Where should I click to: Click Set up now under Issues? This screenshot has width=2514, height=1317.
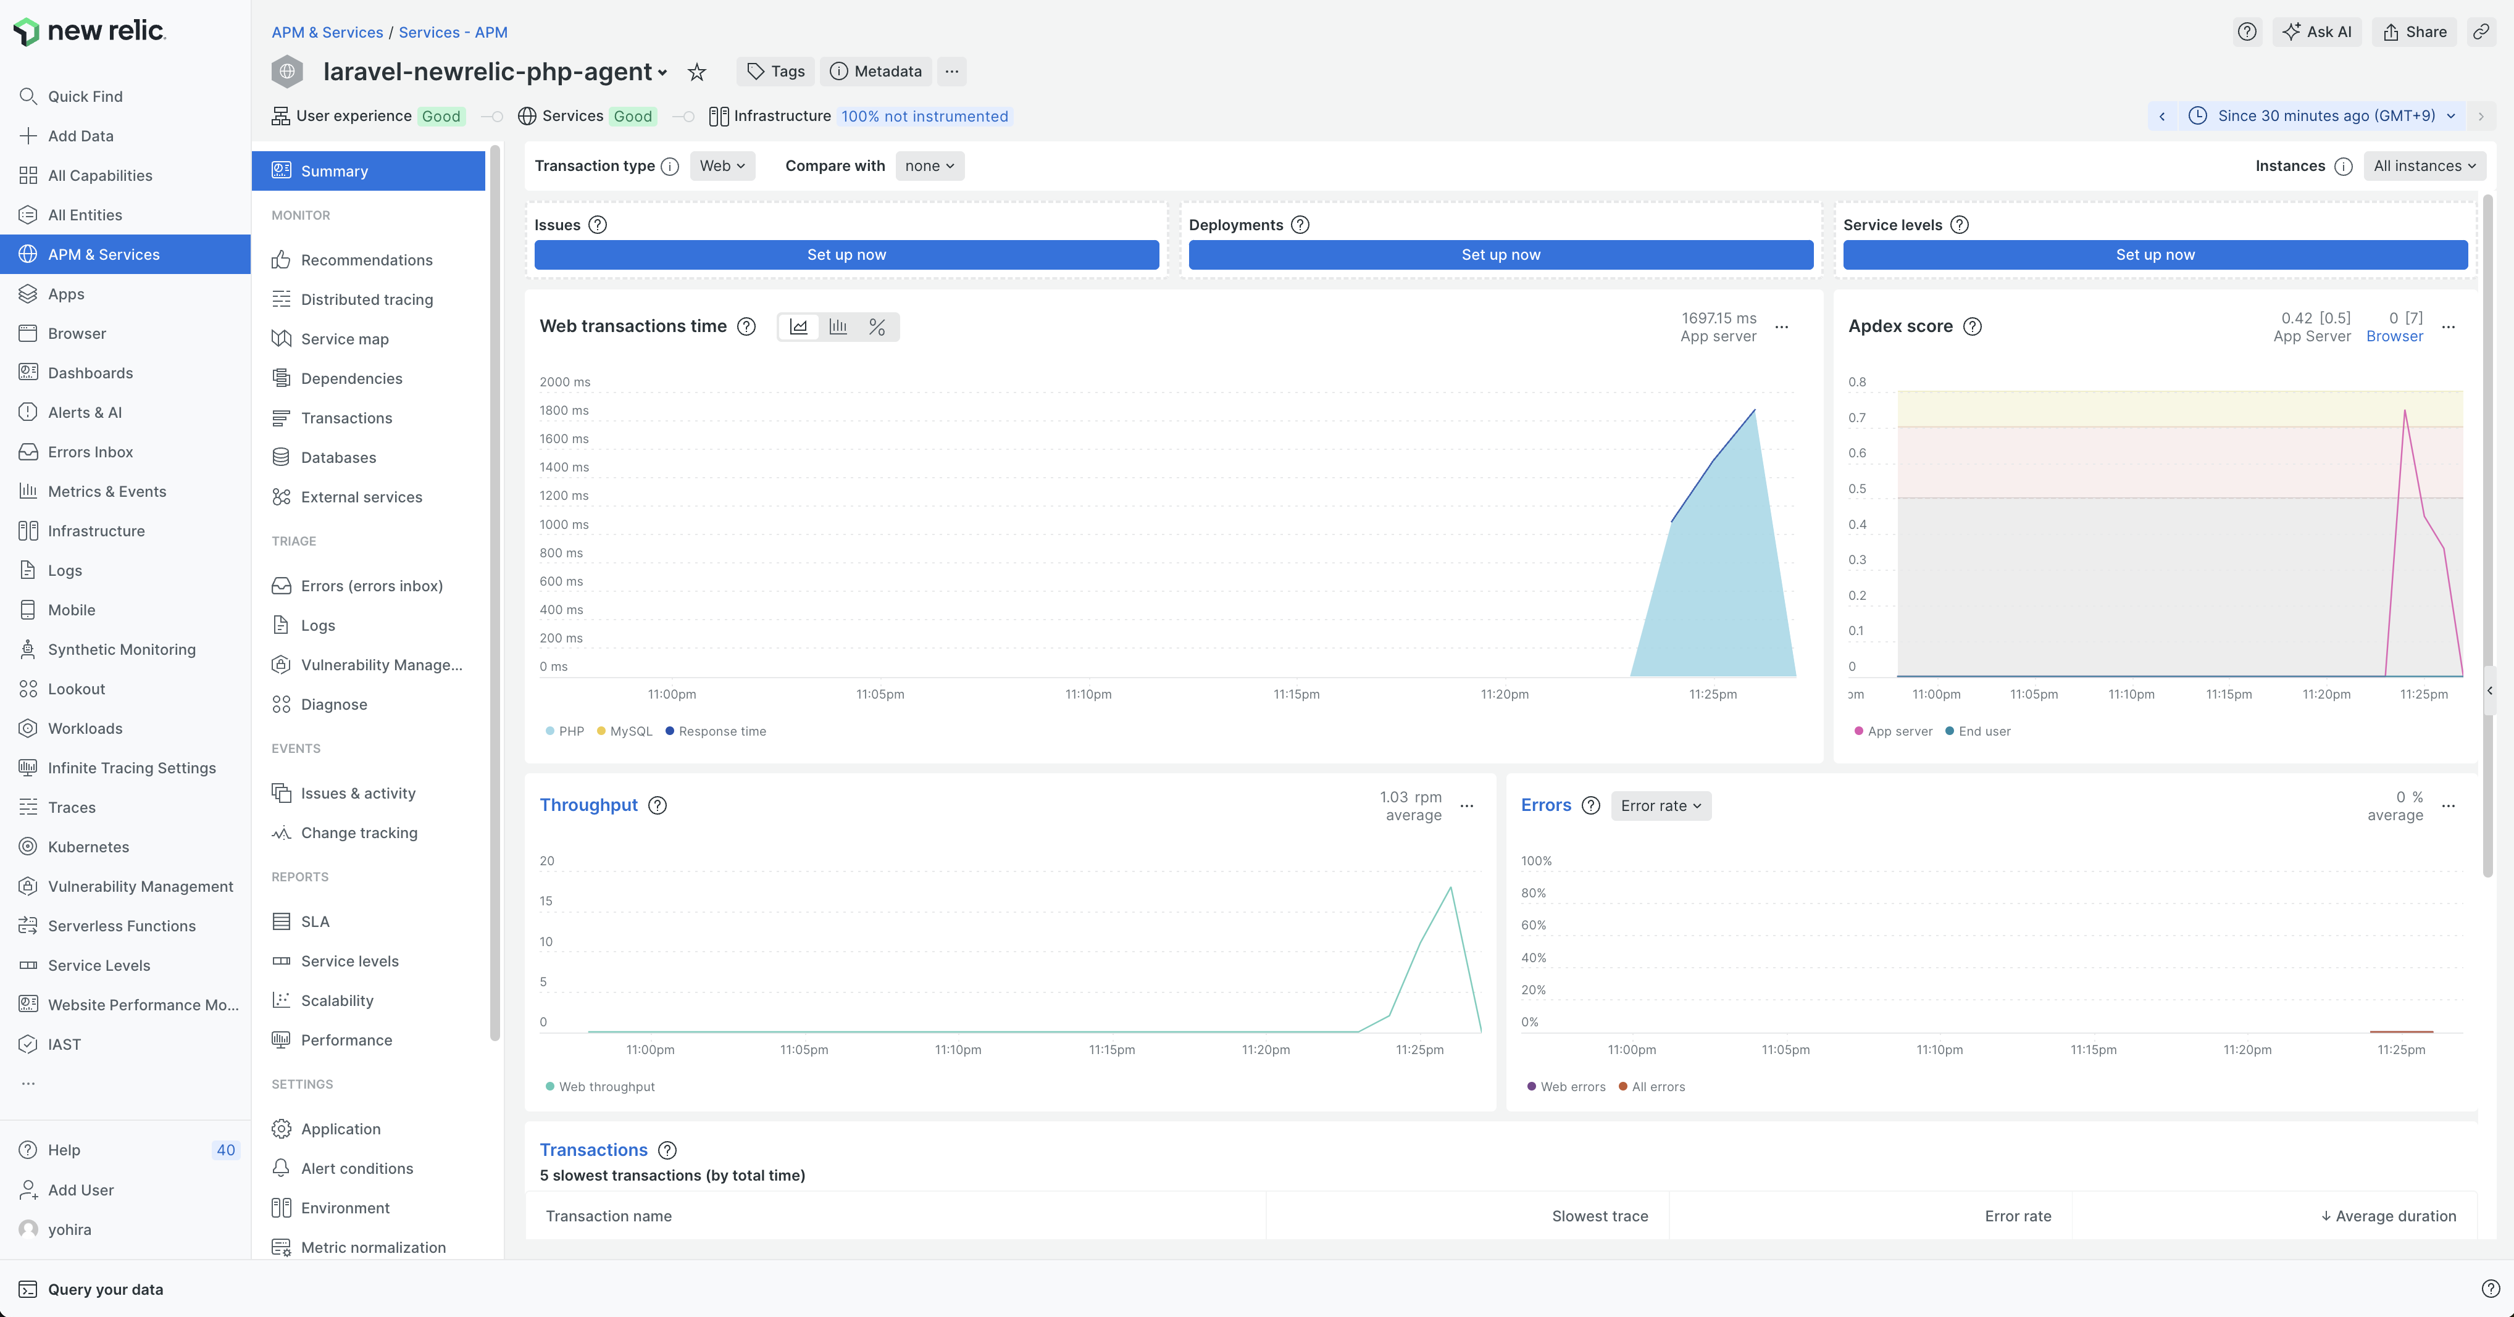pyautogui.click(x=846, y=255)
